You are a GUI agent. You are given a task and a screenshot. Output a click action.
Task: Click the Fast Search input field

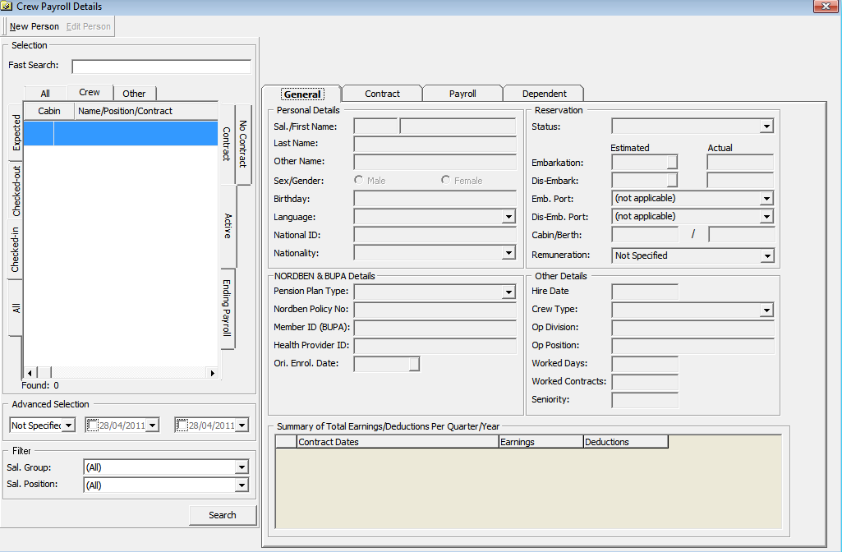point(161,66)
